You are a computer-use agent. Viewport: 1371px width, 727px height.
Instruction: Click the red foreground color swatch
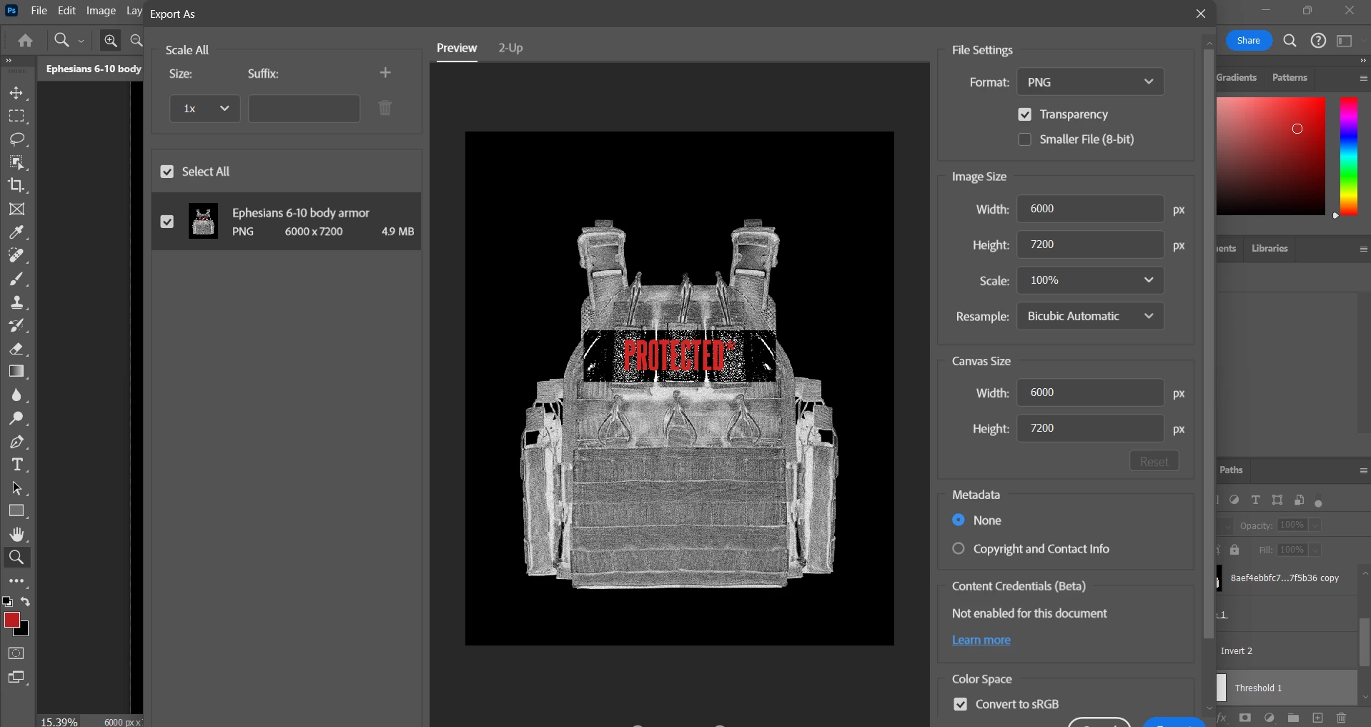pos(11,620)
